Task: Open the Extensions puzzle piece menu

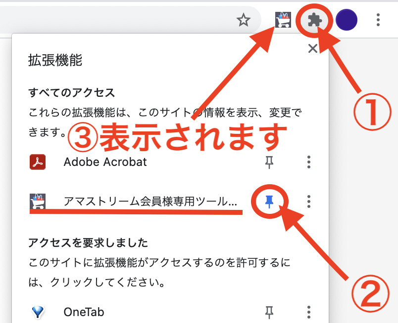Action: point(315,20)
